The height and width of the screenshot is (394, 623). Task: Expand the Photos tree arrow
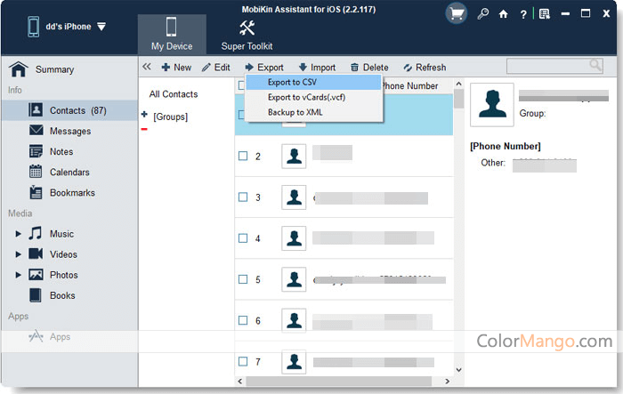click(18, 275)
